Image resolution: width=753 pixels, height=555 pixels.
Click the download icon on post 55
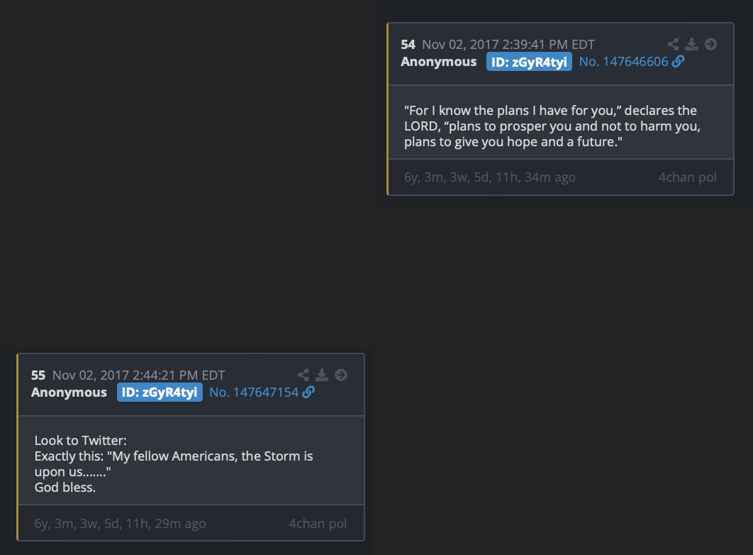click(x=322, y=375)
